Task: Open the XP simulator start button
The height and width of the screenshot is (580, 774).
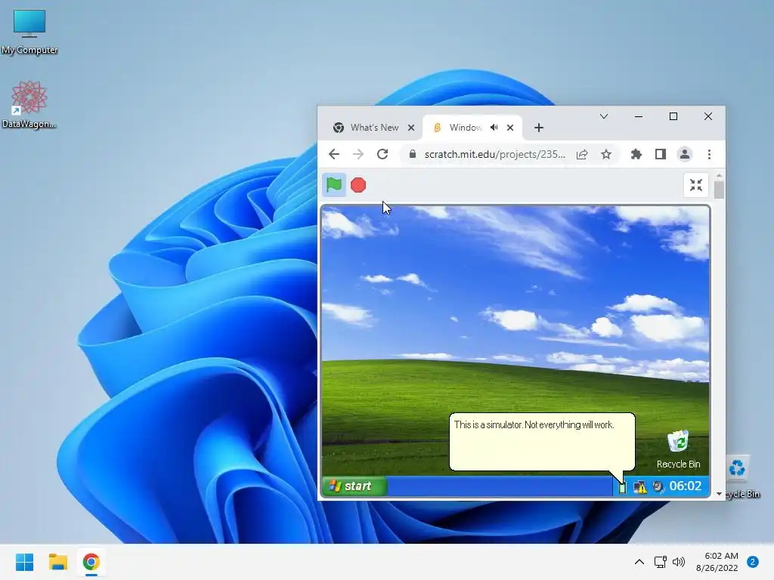Action: (355, 486)
